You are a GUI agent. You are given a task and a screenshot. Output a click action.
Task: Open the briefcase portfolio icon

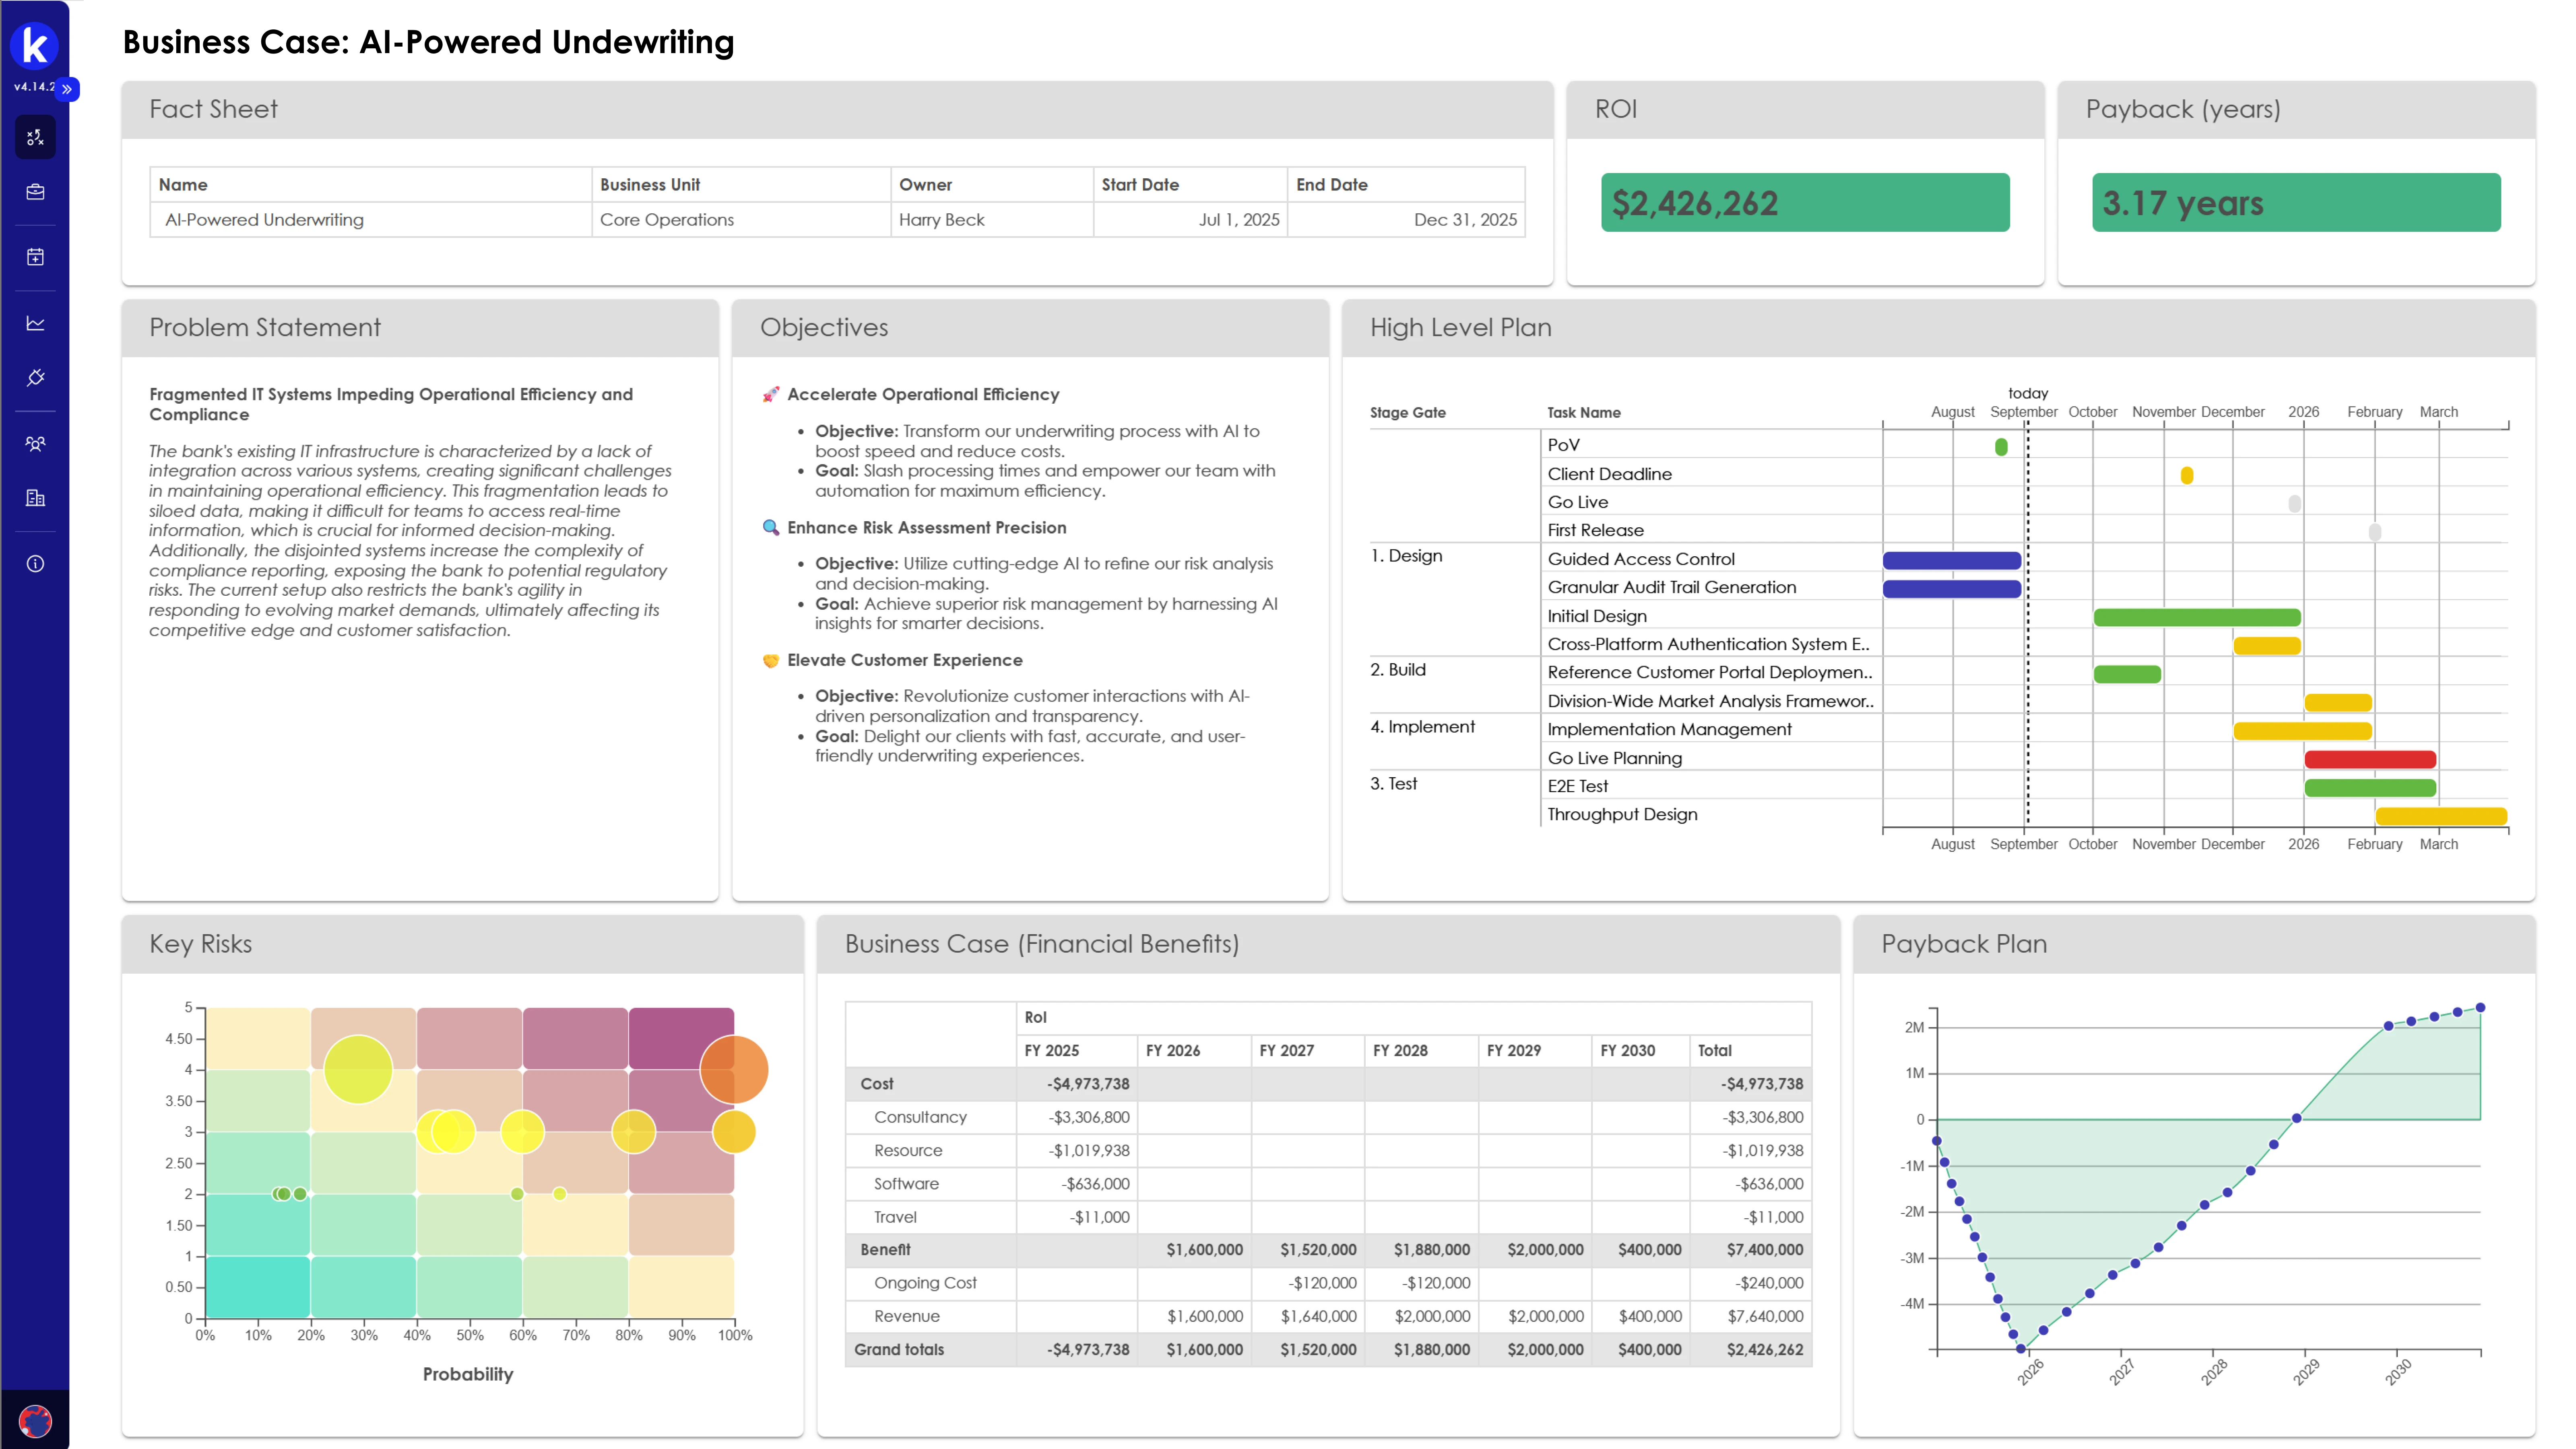[x=35, y=192]
